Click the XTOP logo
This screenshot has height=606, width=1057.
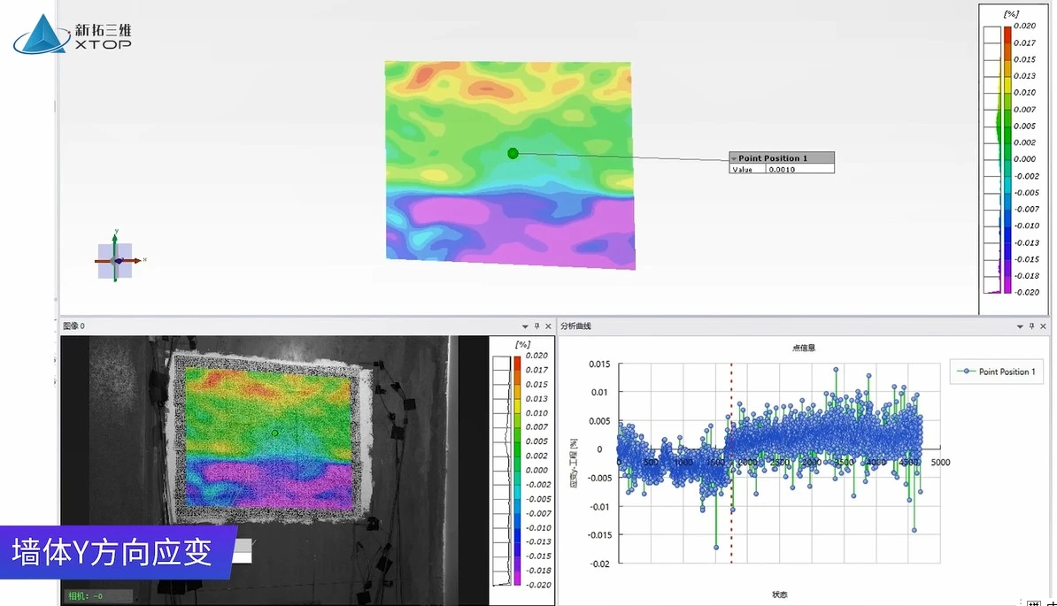(x=73, y=35)
